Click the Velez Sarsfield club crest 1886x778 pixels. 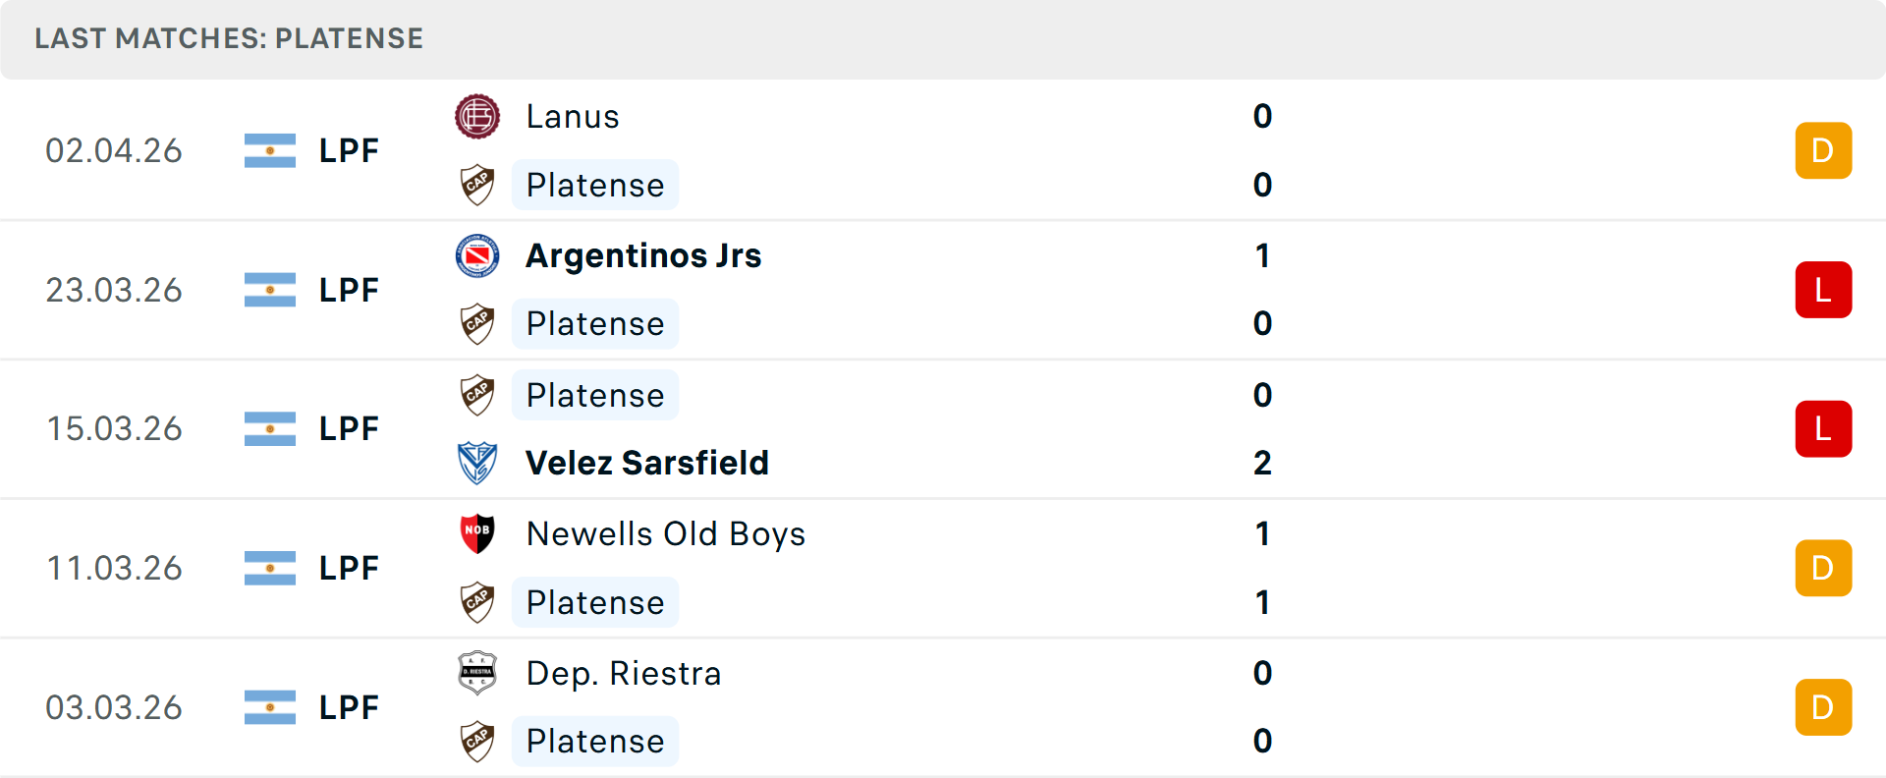tap(477, 463)
